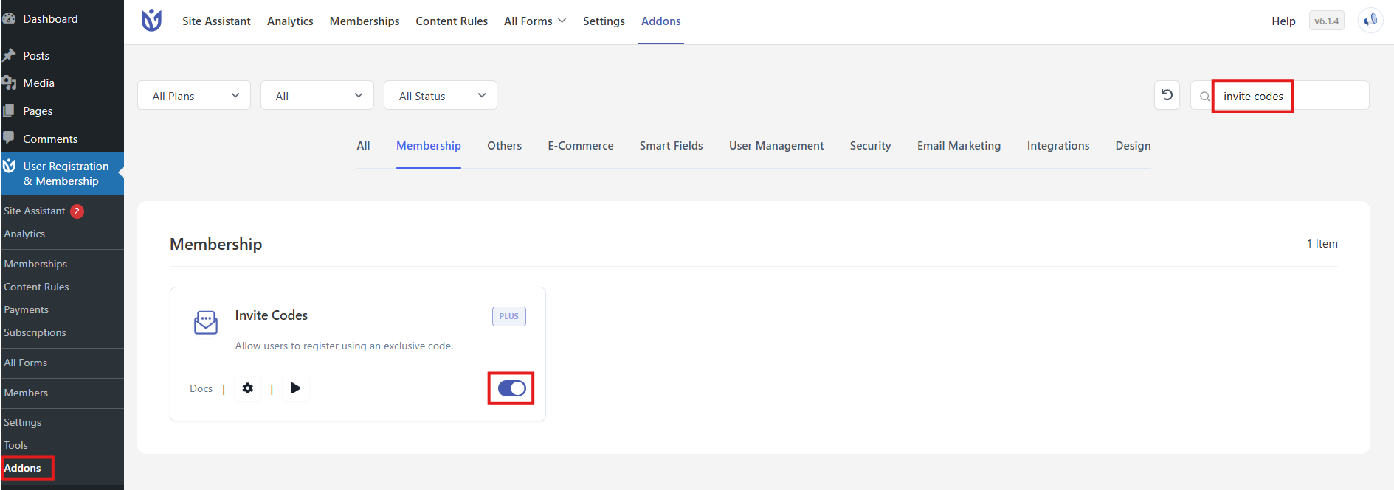Switch to the Smart Fields tab
The height and width of the screenshot is (490, 1394).
(x=672, y=146)
